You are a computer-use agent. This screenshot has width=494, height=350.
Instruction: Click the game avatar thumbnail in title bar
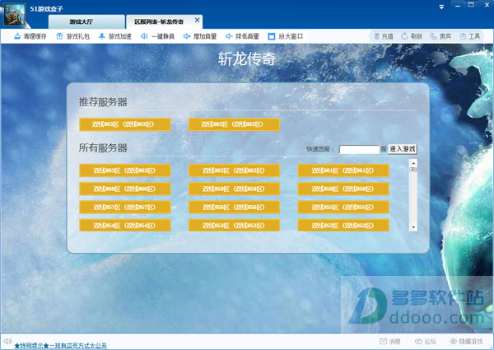point(14,14)
